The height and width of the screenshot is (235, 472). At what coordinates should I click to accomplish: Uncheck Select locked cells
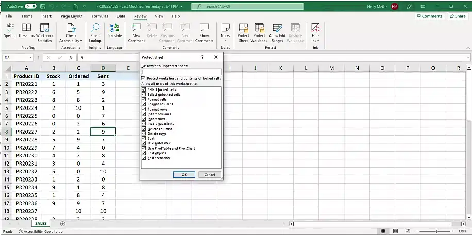[x=144, y=89]
